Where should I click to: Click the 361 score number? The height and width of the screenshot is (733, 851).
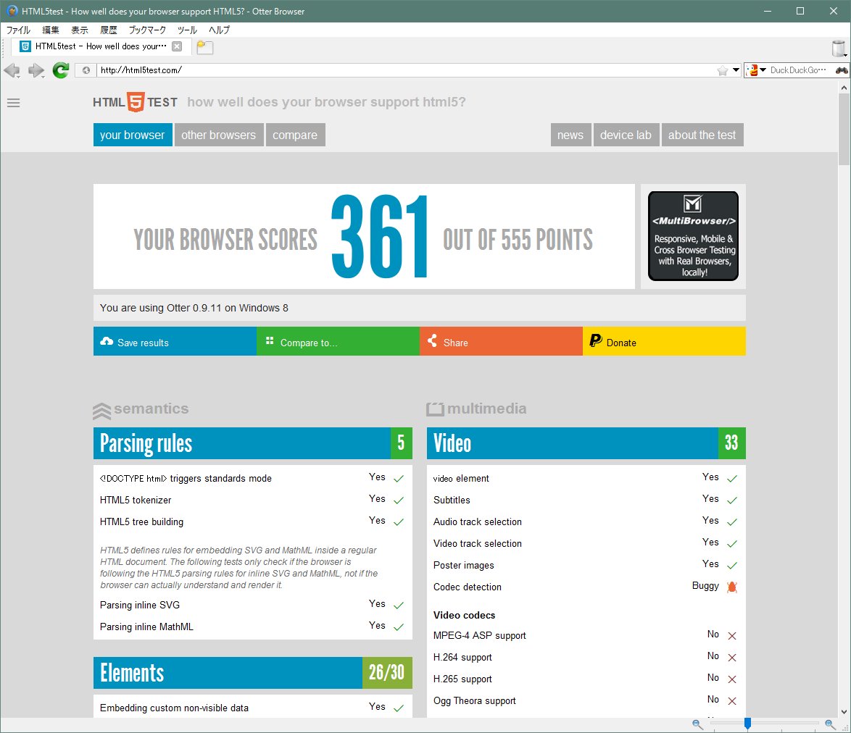379,236
